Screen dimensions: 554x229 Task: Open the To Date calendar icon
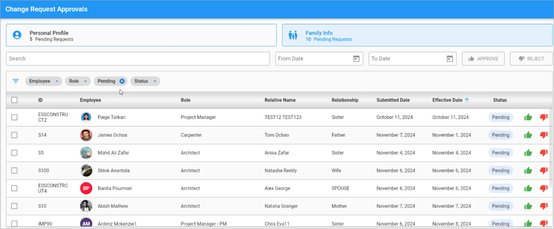coord(450,59)
